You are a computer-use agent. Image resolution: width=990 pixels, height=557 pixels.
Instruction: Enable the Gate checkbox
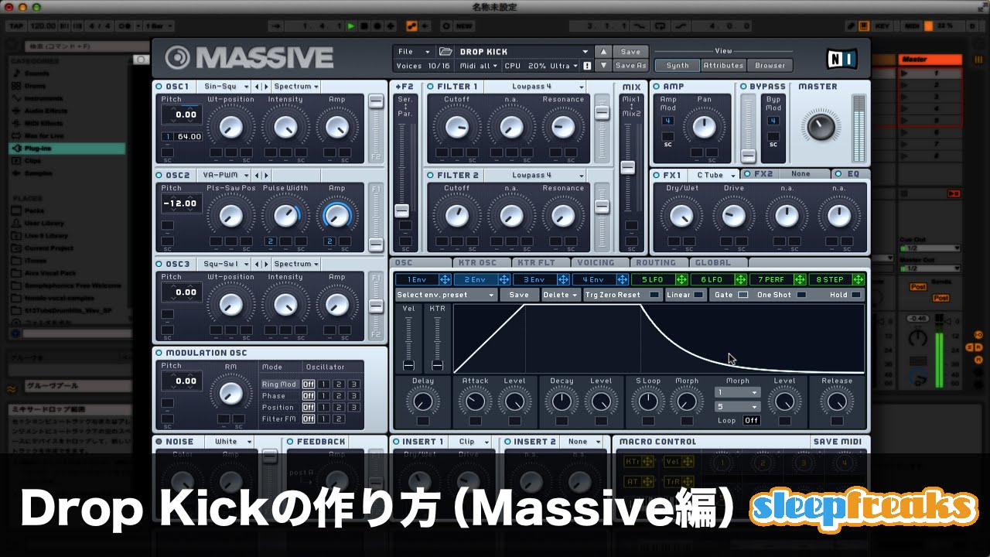click(743, 295)
